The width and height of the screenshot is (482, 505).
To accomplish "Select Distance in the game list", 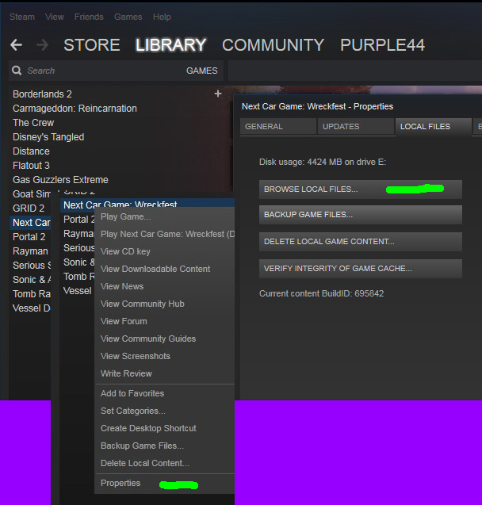I will click(31, 151).
